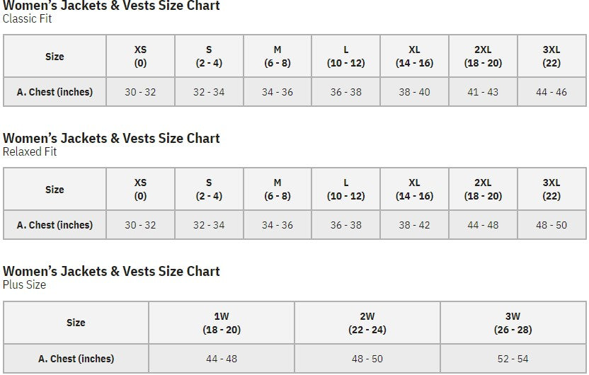Select the 1W (18 - 20) column header
This screenshot has width=589, height=375.
(x=222, y=323)
